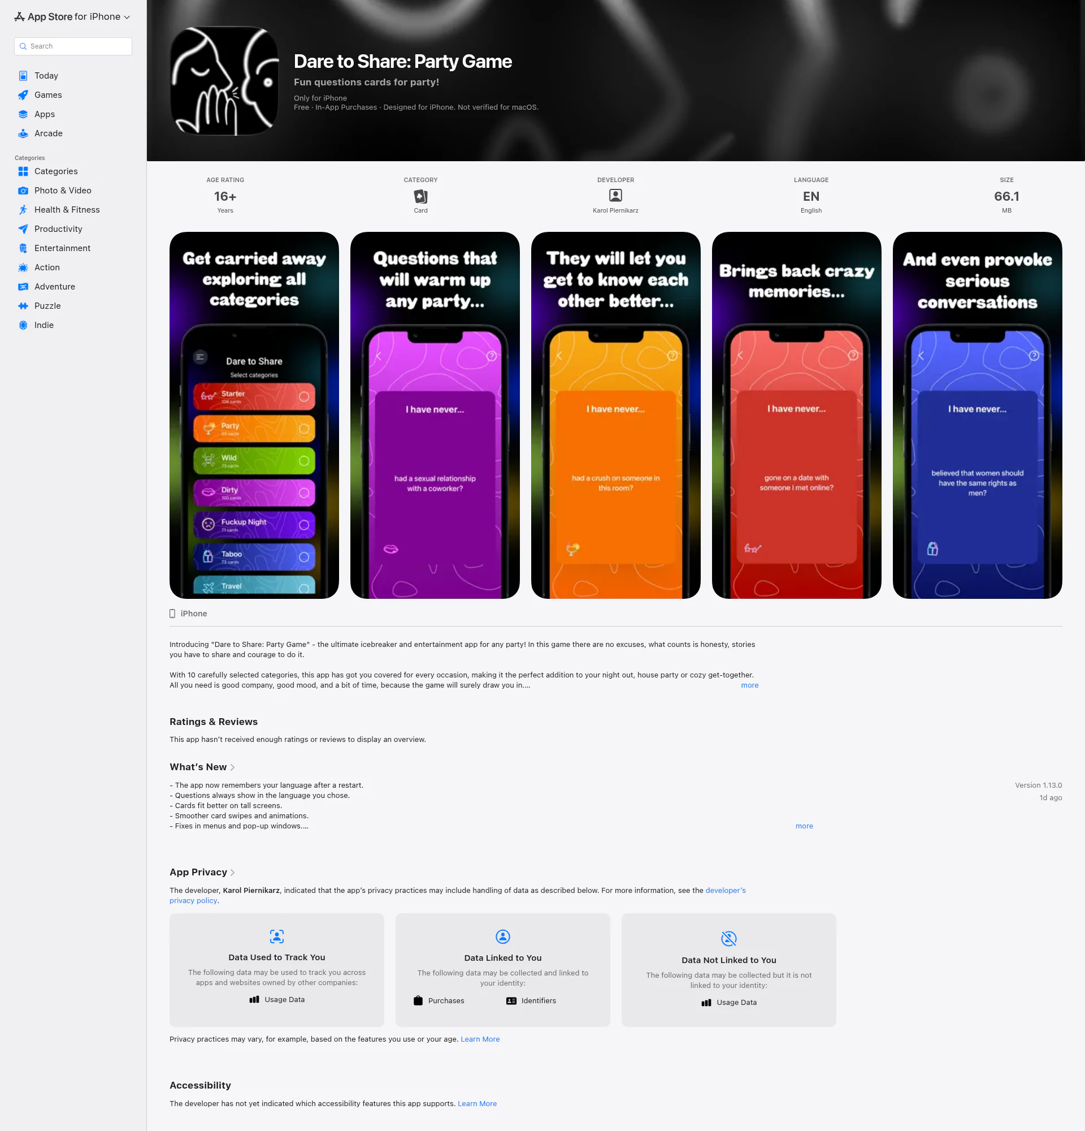Screen dimensions: 1085x1131
Task: Click the Dare to Share app icon
Action: (x=224, y=81)
